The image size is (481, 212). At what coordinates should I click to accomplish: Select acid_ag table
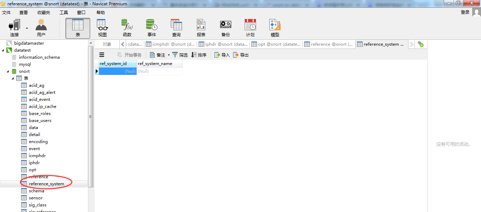(36, 85)
